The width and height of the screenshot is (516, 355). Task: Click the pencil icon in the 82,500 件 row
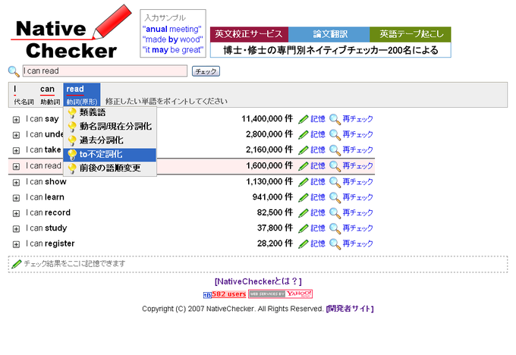tap(303, 213)
